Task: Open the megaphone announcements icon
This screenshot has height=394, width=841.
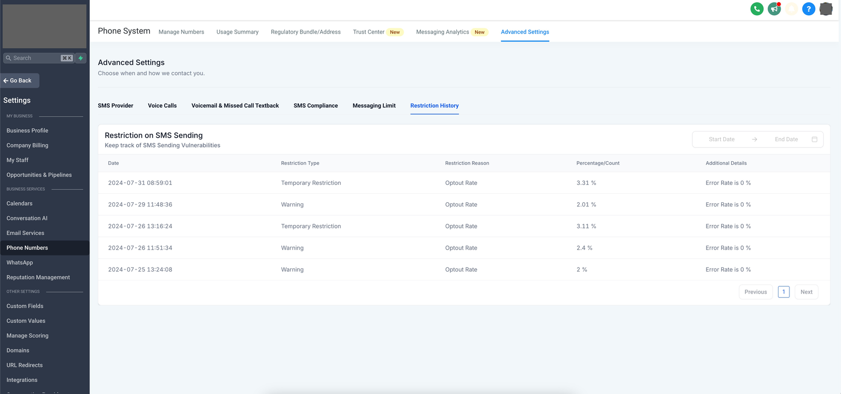Action: click(774, 9)
